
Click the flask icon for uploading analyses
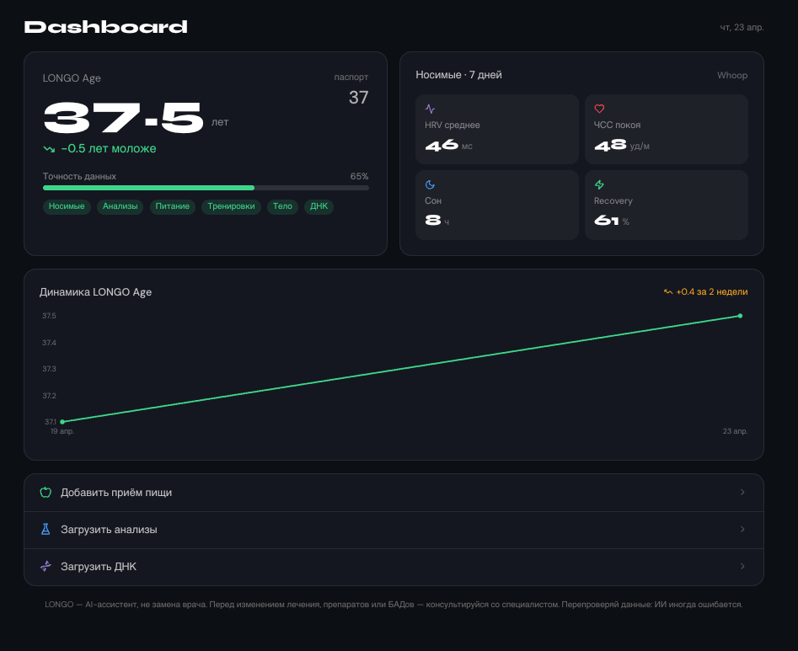46,530
